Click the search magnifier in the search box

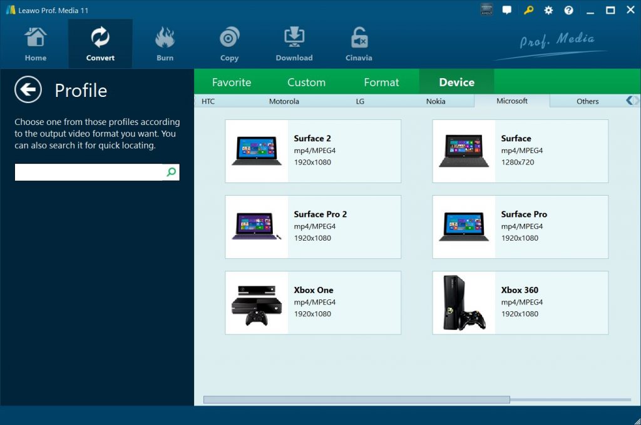[171, 172]
